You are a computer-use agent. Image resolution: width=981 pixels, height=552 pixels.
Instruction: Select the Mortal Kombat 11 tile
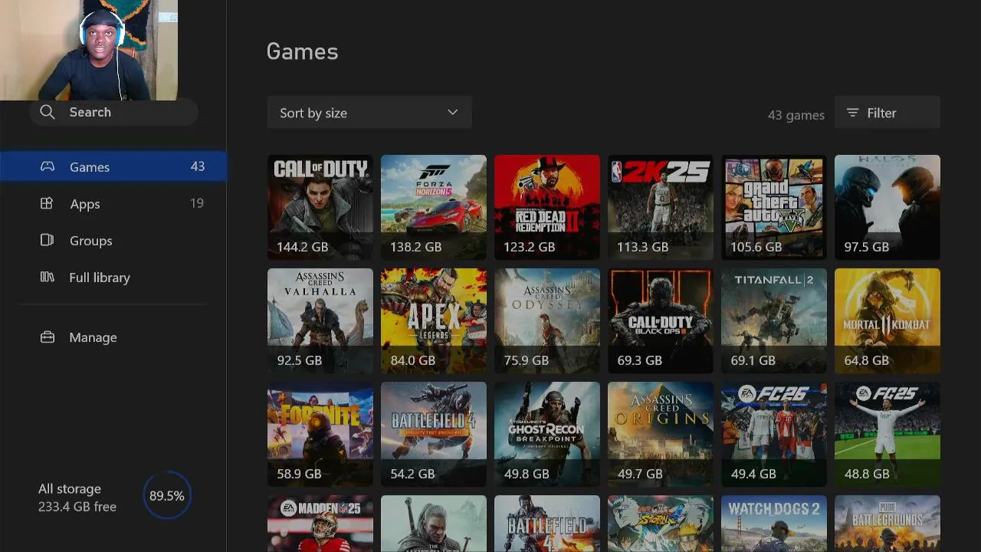[887, 320]
